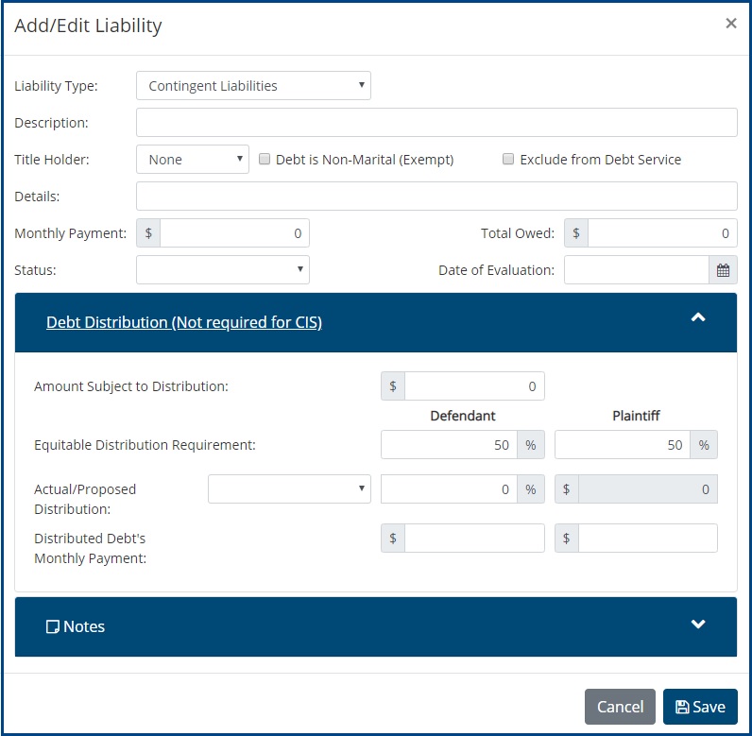Image resolution: width=752 pixels, height=736 pixels.
Task: Click the Add/Edit Liability title text
Action: click(88, 26)
